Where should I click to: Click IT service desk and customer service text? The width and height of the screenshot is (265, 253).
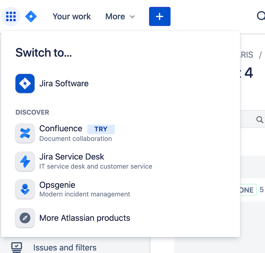[x=96, y=166]
